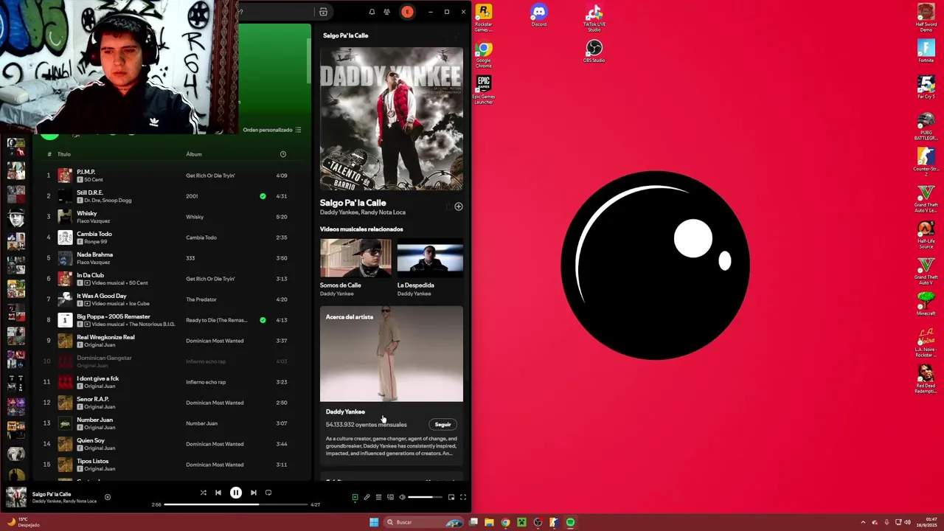The image size is (944, 531).
Task: Toggle saved checkmark on Still D.R.E.
Action: (x=263, y=196)
